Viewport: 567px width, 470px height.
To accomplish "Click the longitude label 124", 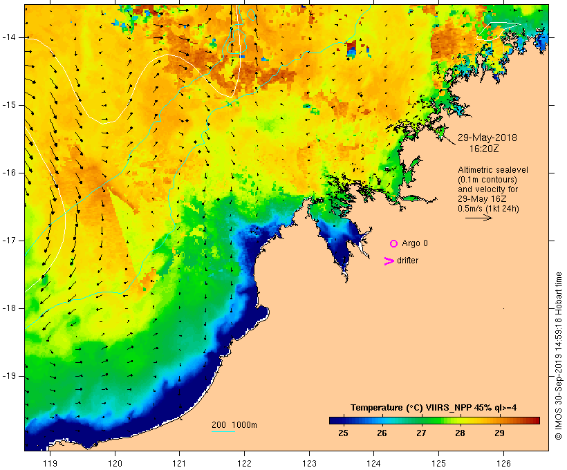I will pyautogui.click(x=373, y=464).
